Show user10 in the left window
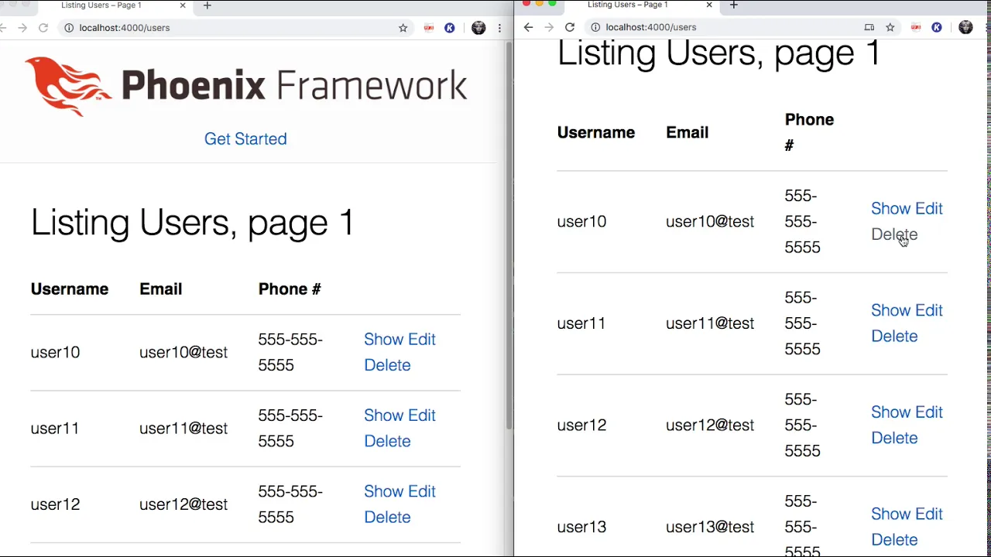 [383, 340]
